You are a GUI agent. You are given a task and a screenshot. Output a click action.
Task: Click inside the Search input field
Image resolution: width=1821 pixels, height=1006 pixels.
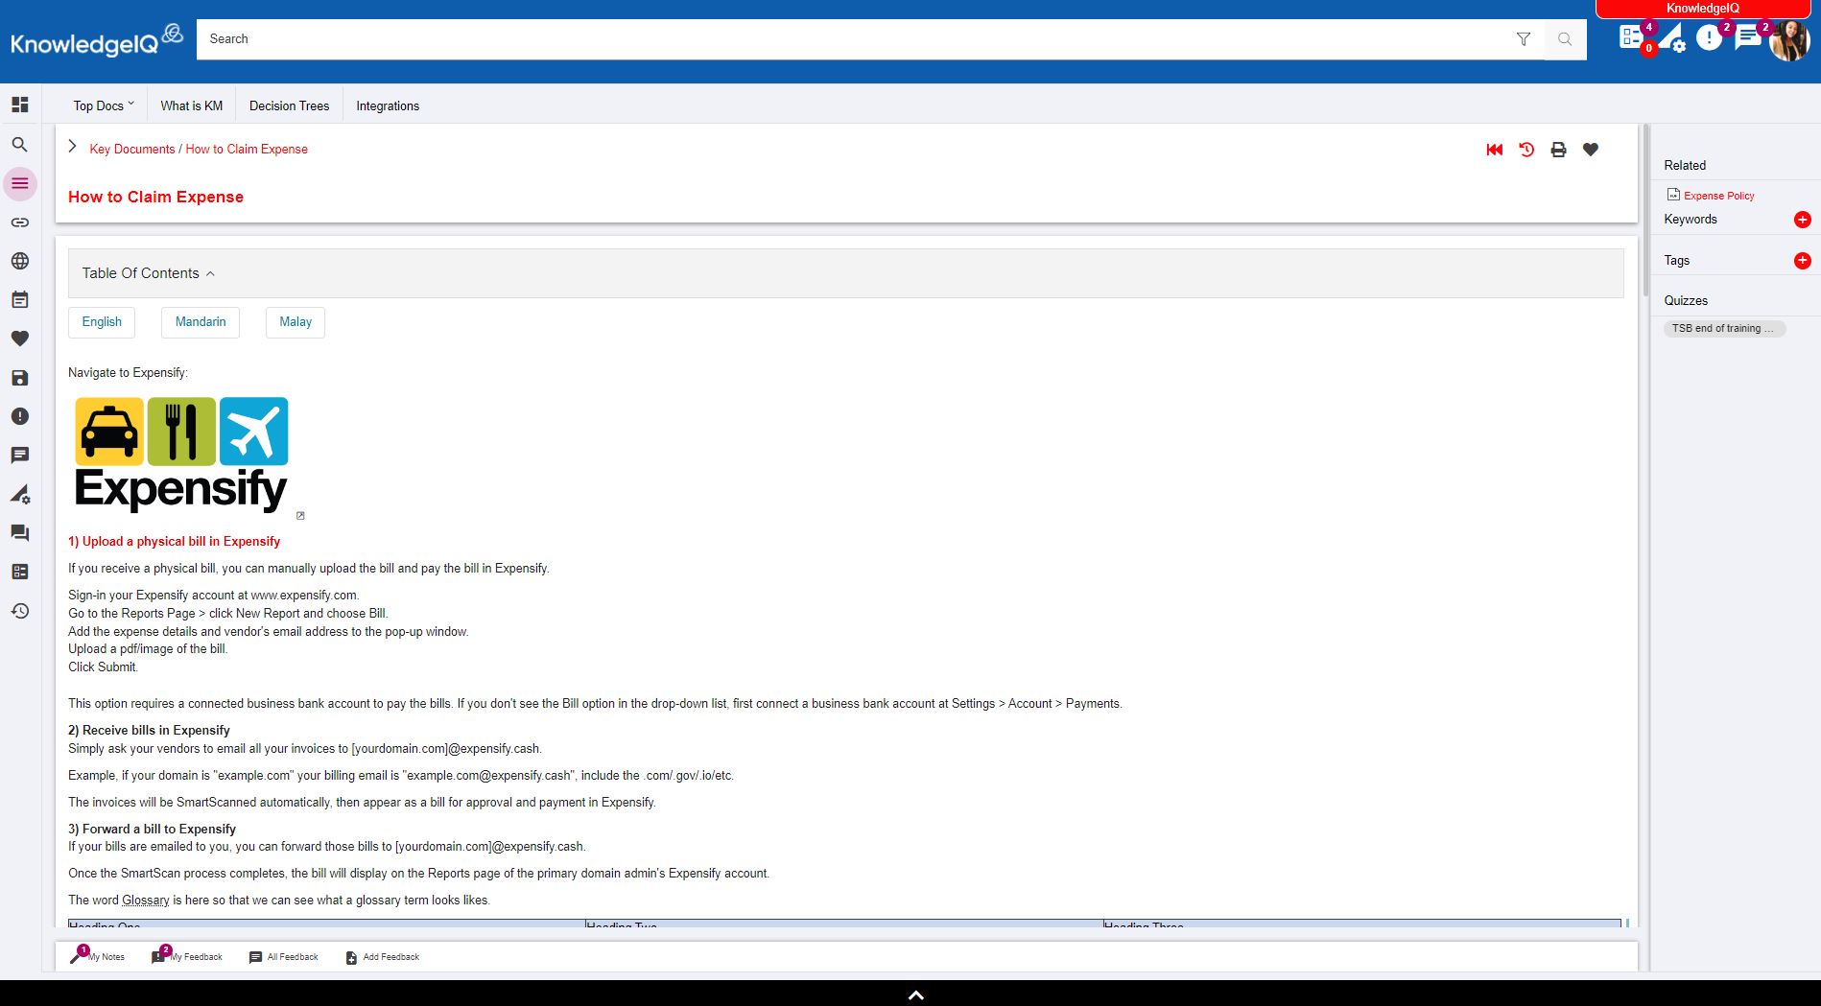672,39
